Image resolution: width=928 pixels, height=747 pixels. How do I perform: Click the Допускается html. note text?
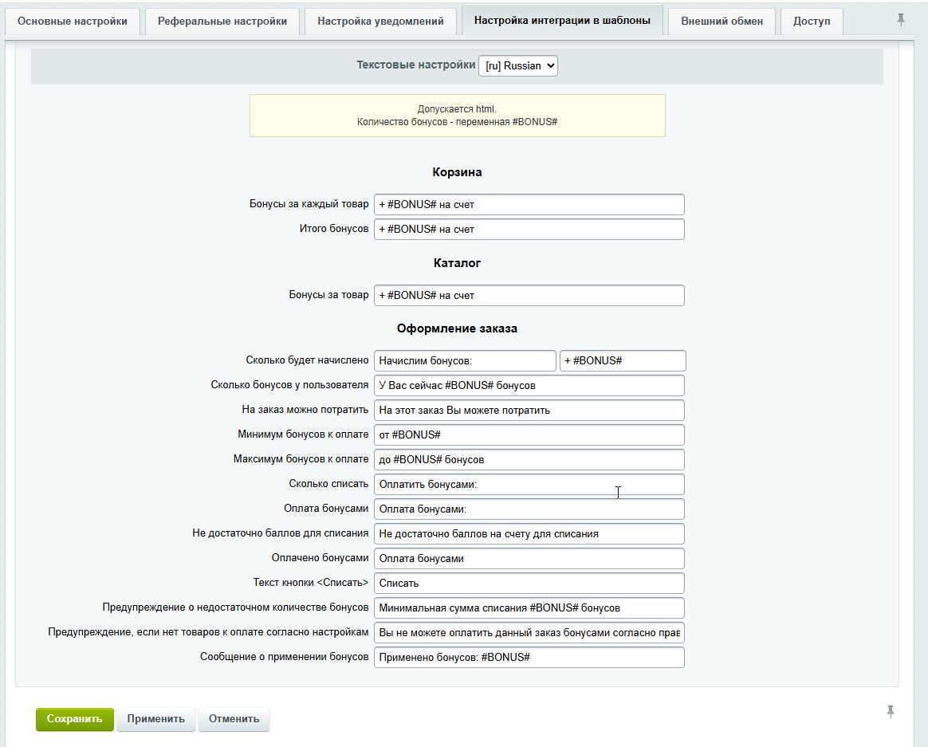(457, 109)
